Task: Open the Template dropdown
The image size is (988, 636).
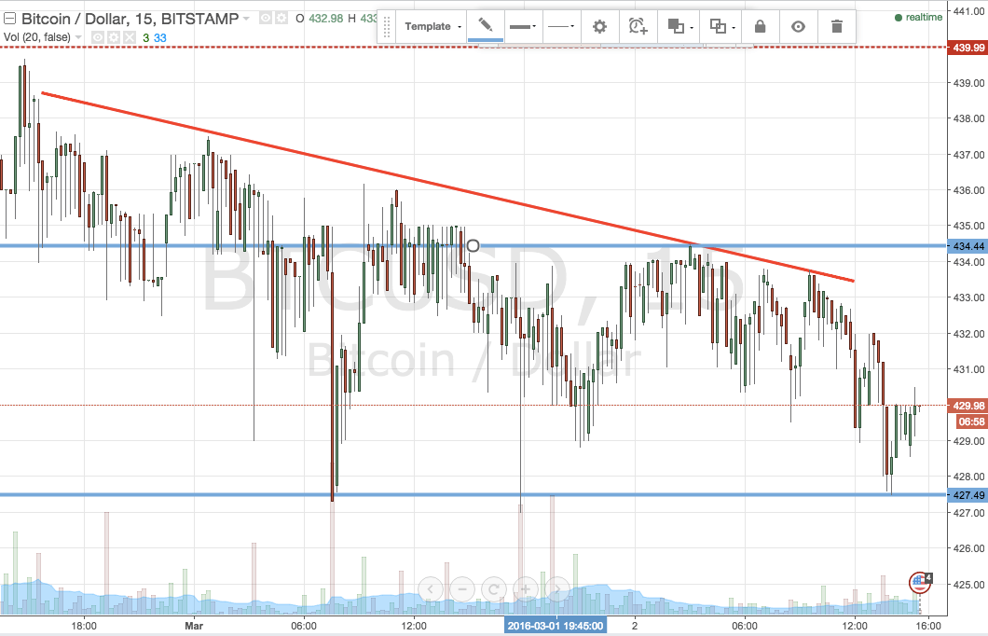Action: click(x=433, y=26)
